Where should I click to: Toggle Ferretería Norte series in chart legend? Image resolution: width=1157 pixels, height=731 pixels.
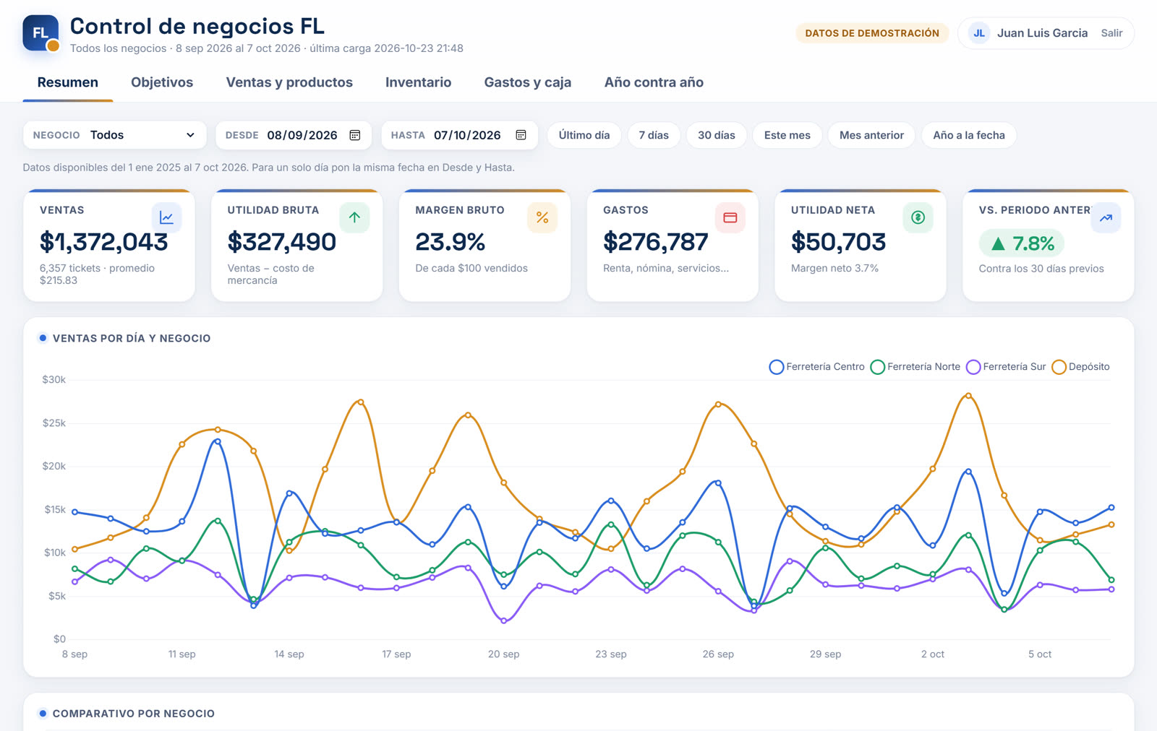[915, 367]
